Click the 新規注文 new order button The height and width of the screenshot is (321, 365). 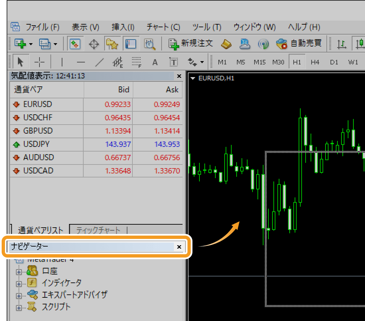(191, 44)
